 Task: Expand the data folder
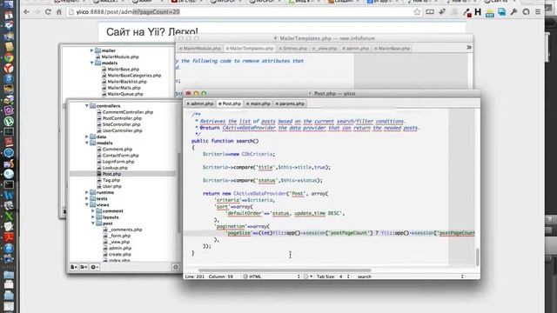click(x=87, y=137)
